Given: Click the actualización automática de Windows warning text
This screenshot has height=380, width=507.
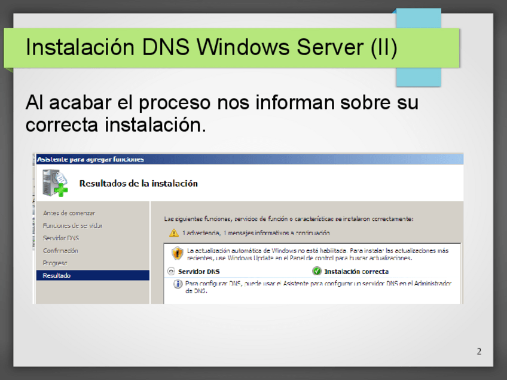Looking at the screenshot, I should 317,254.
